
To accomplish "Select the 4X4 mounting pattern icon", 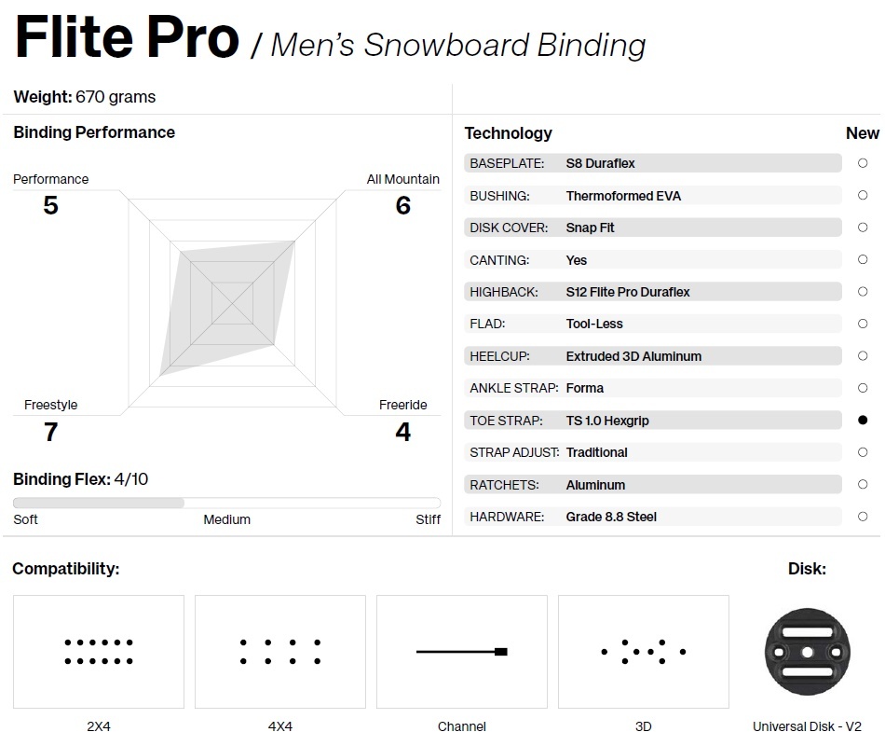I will tap(280, 652).
